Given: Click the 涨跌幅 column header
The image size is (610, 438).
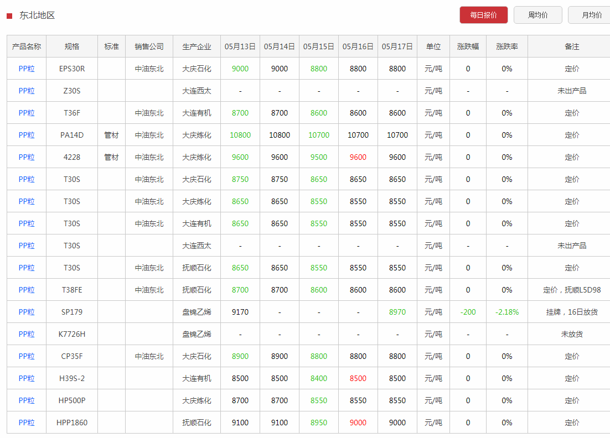Looking at the screenshot, I should tap(468, 46).
